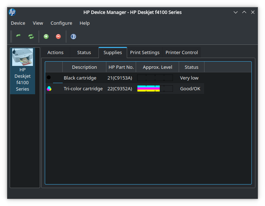
Task: Minimize the HP Device Manager window
Action: click(236, 12)
